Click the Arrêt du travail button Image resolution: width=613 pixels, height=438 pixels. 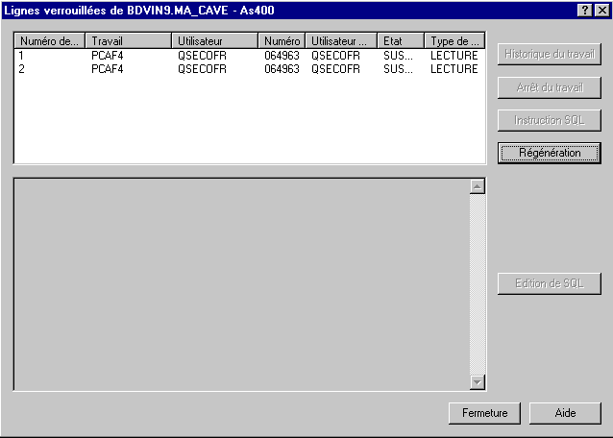(x=550, y=87)
